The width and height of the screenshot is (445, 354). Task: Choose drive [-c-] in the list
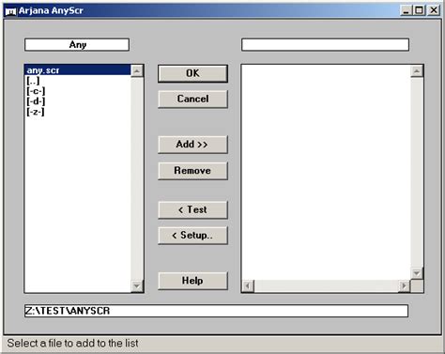[78, 91]
